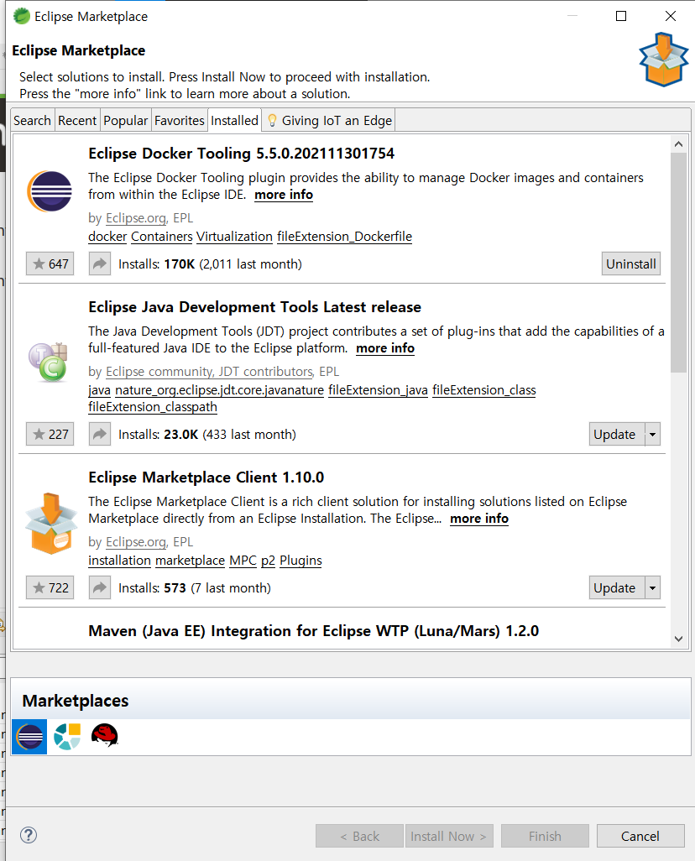The width and height of the screenshot is (695, 861).
Task: Click the Containers tag
Action: (x=161, y=237)
